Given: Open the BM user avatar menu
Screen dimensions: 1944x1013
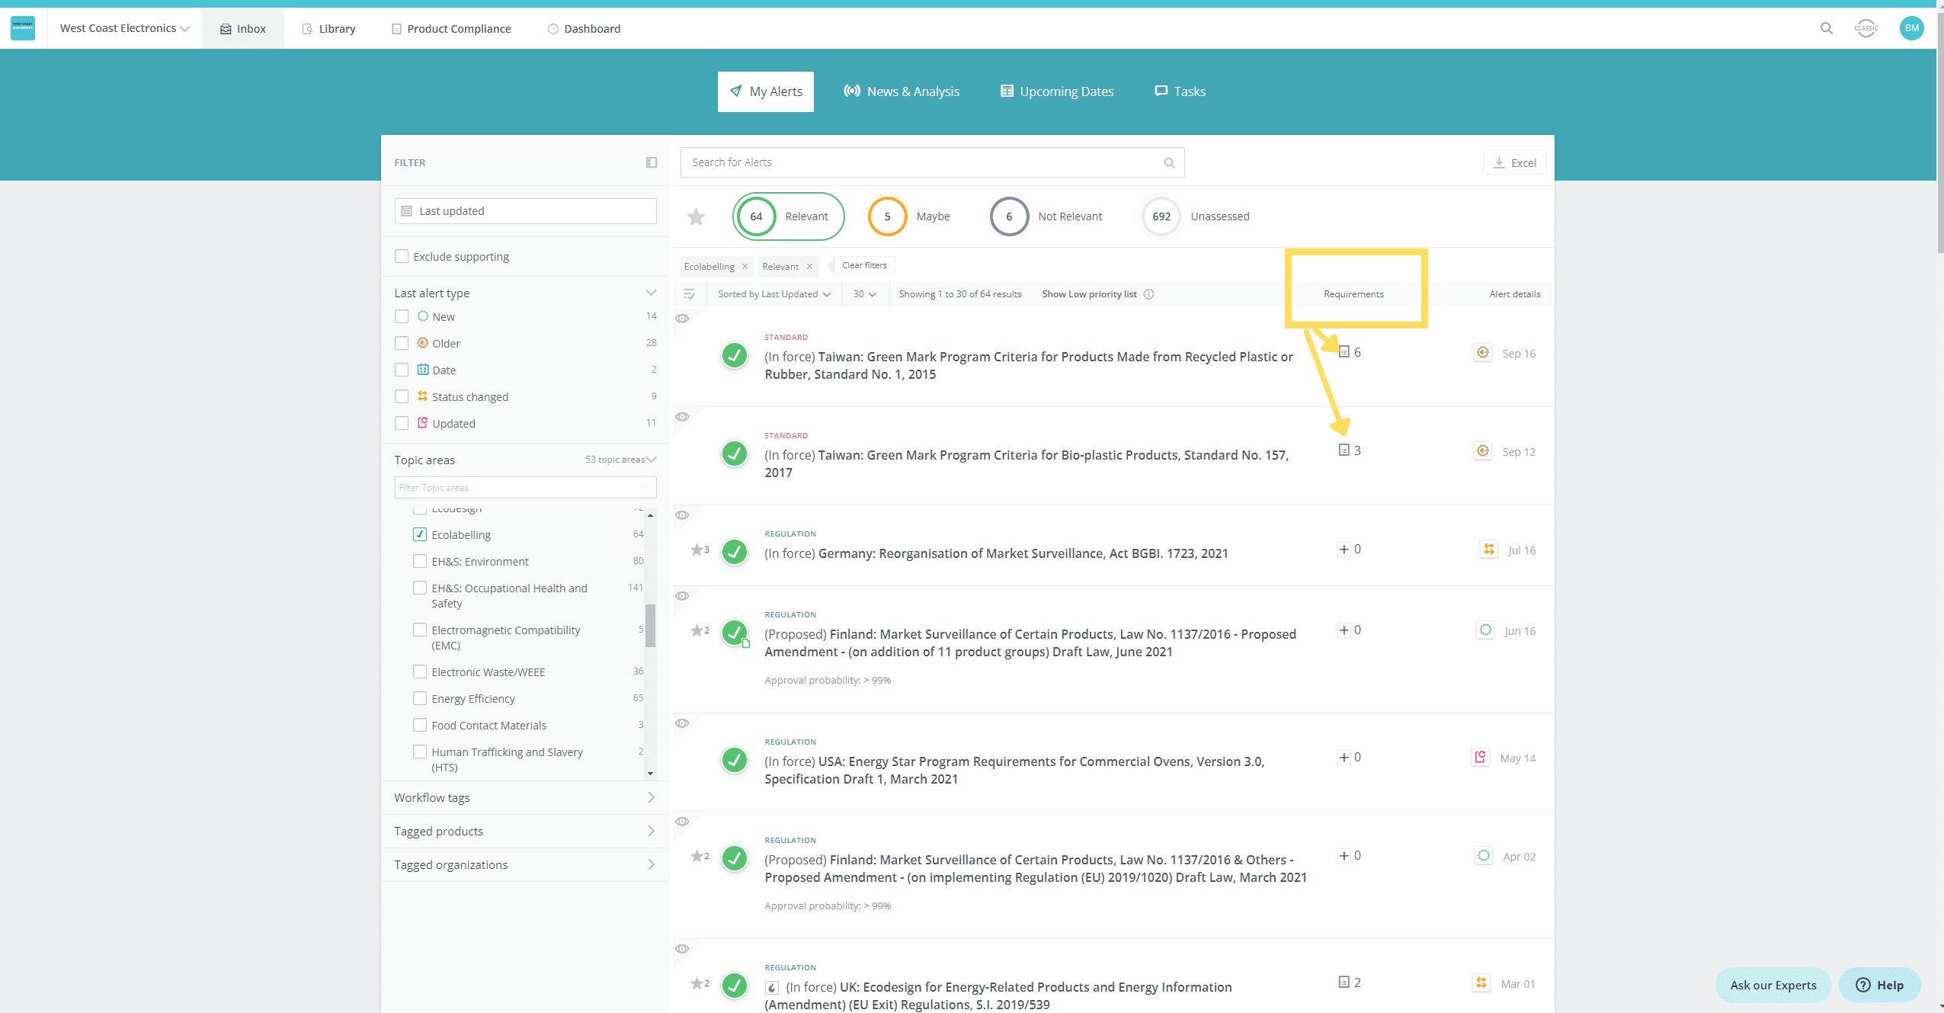Looking at the screenshot, I should click(x=1911, y=28).
